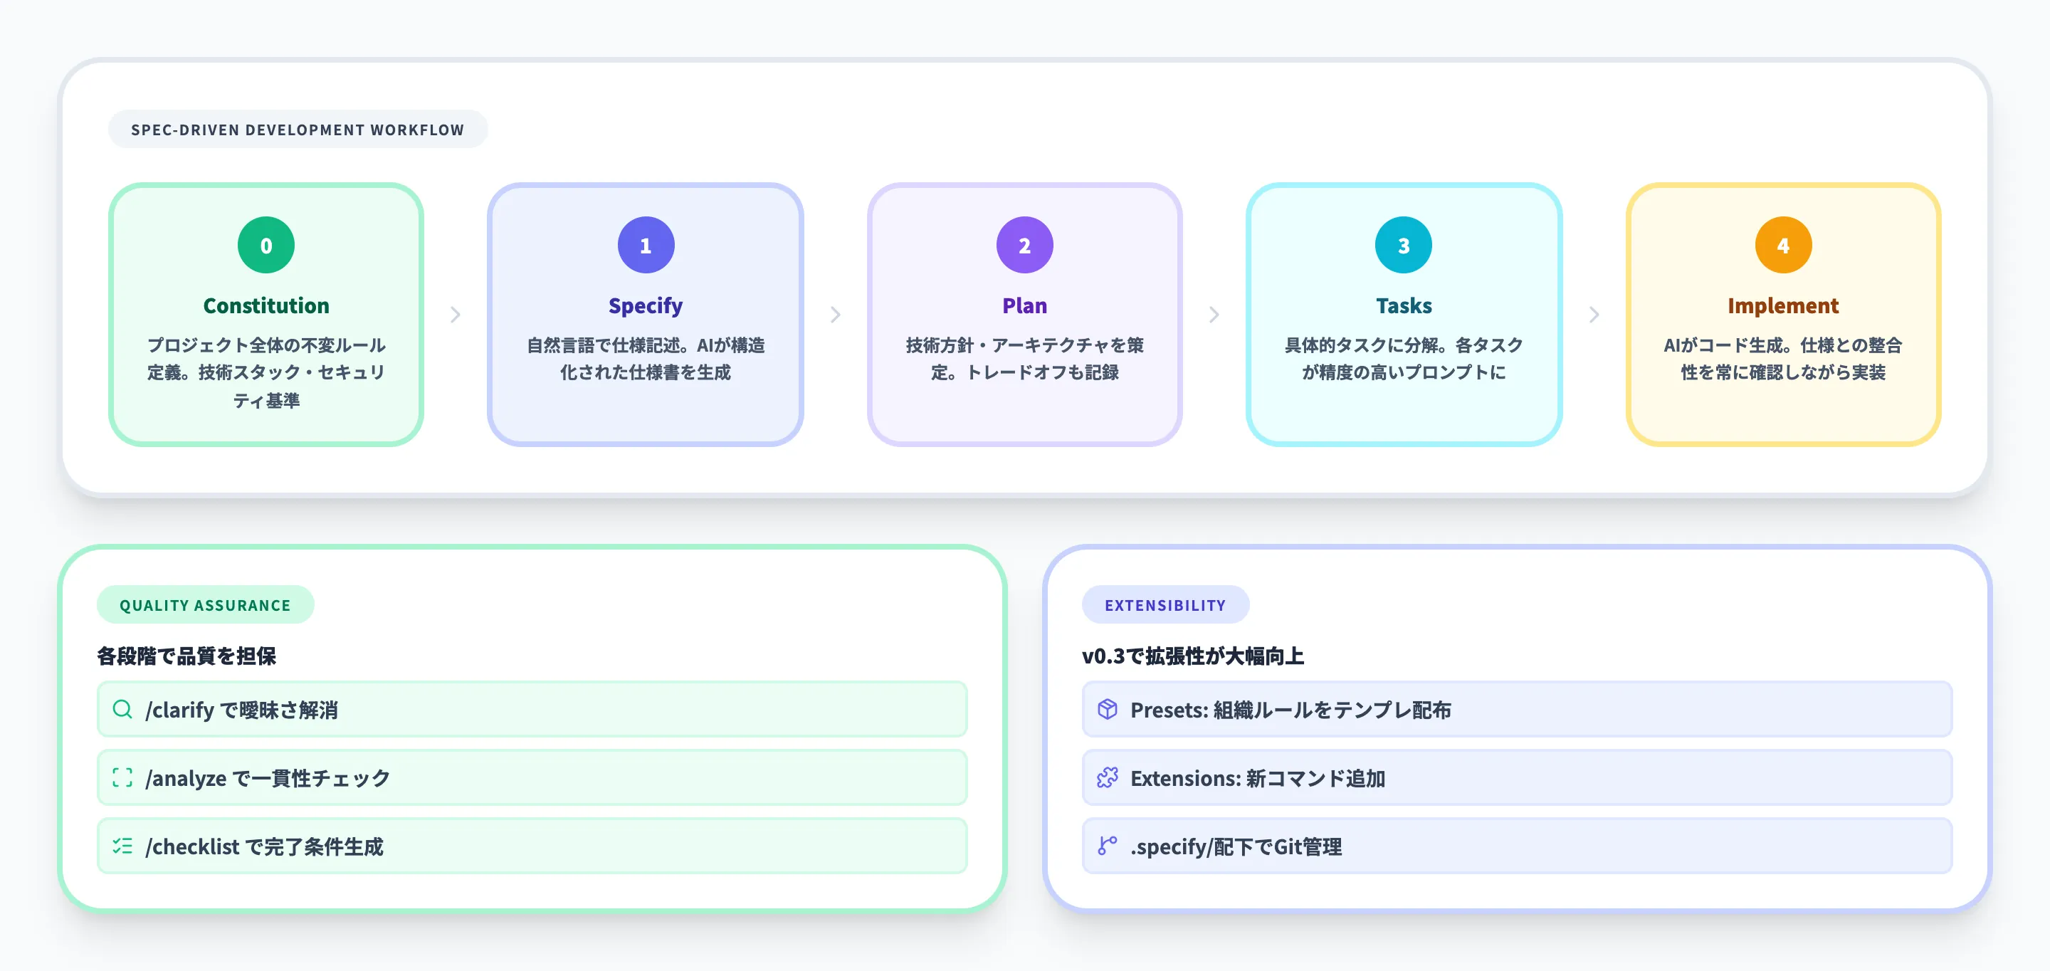Screen dimensions: 2050x971
Task: Click the puzzle icon next to Extensions
Action: pos(1107,778)
